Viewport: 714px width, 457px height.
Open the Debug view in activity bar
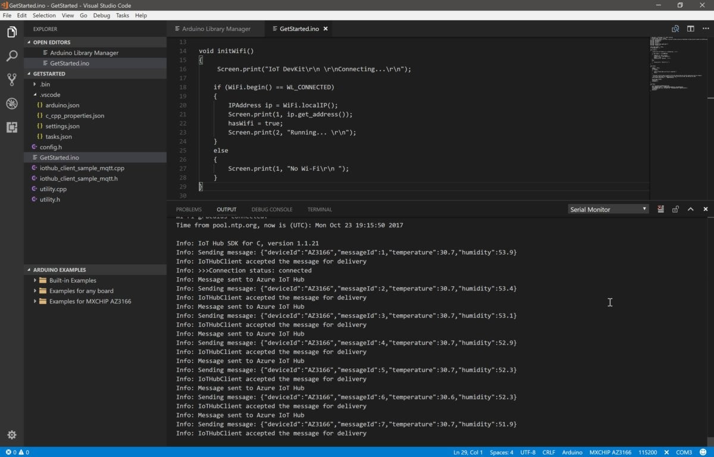pos(11,104)
